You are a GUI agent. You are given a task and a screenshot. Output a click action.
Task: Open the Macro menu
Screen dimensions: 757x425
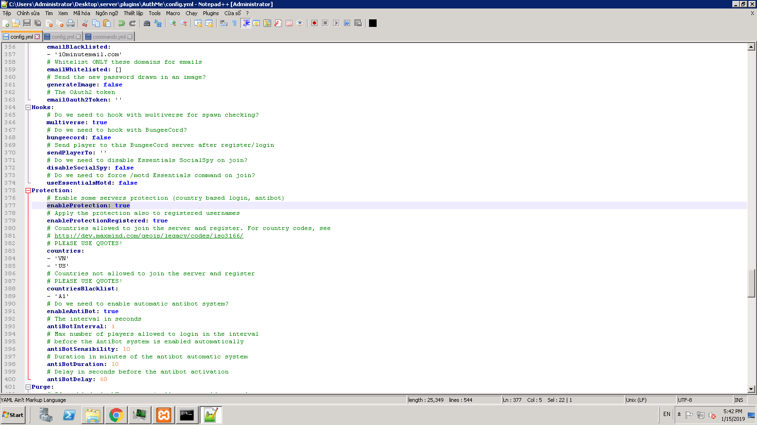click(x=173, y=13)
